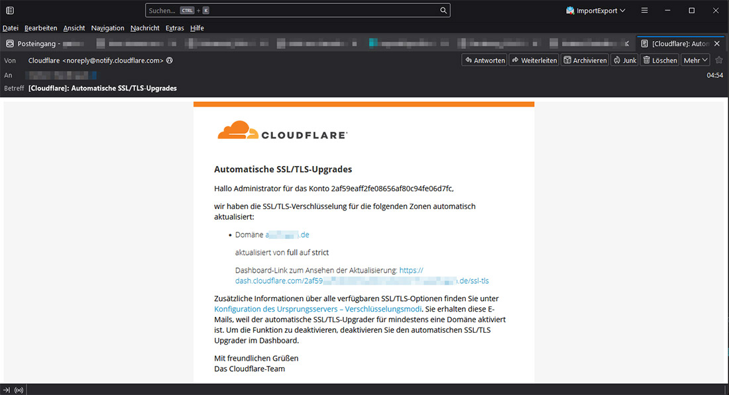Open the hamburger application menu

644,11
